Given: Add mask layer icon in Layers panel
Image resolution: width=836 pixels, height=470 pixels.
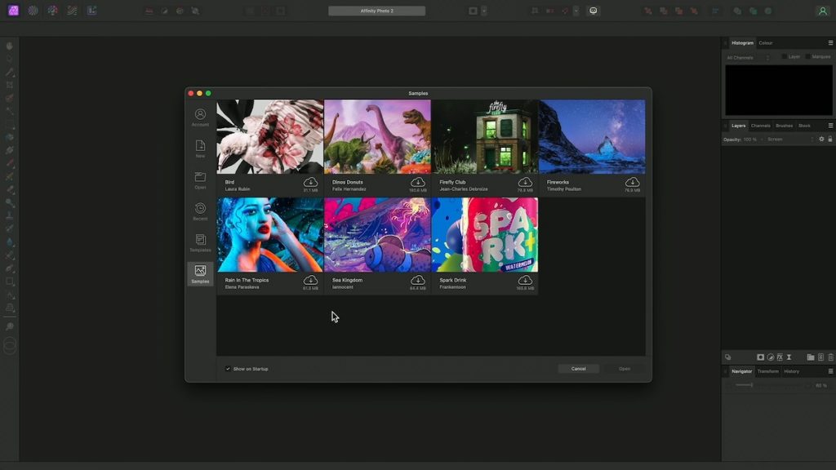Looking at the screenshot, I should [x=760, y=357].
